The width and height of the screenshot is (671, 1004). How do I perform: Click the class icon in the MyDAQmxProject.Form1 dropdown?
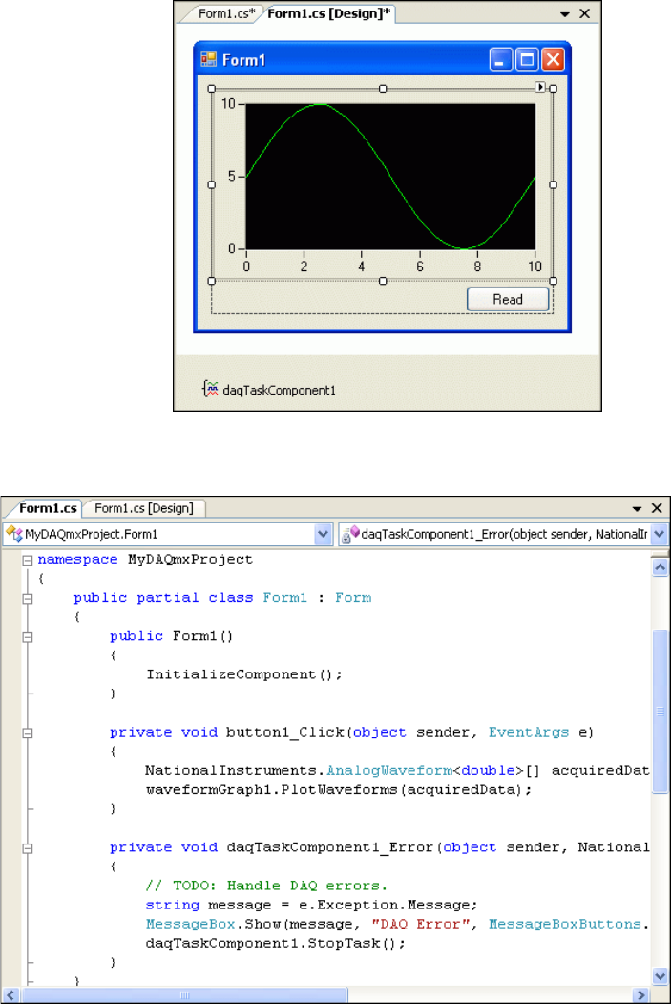14,534
